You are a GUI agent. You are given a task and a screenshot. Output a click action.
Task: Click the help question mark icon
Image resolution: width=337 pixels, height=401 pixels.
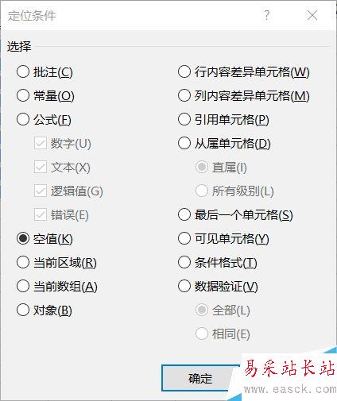[267, 15]
